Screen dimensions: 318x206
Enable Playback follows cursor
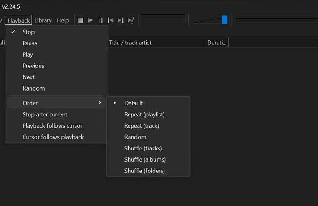[52, 126]
